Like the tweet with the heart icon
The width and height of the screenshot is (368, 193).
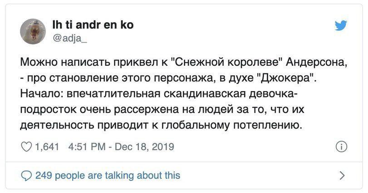(x=26, y=147)
